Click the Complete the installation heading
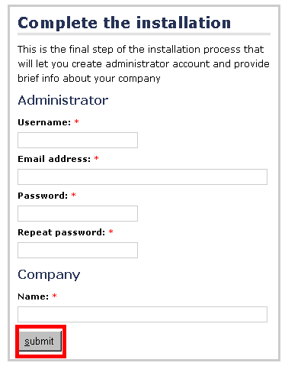This screenshot has height=366, width=285. (124, 23)
